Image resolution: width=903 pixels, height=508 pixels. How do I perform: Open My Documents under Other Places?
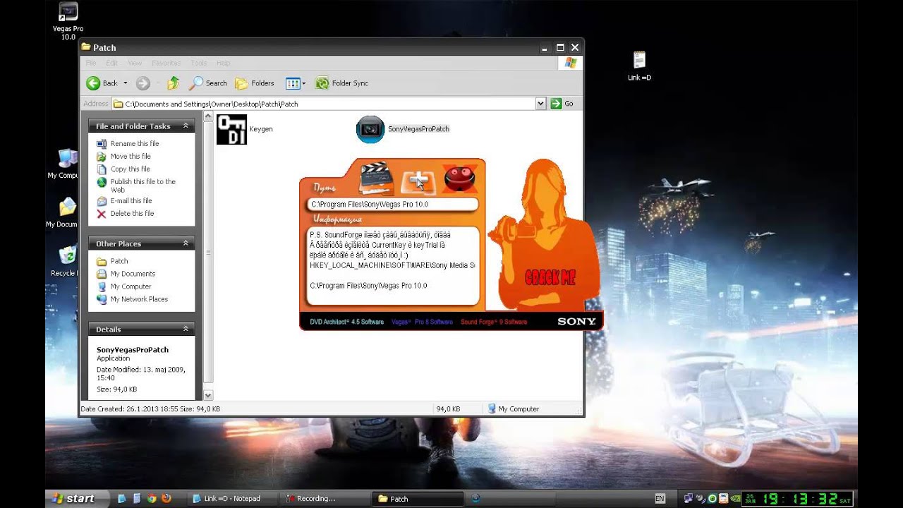pyautogui.click(x=133, y=274)
